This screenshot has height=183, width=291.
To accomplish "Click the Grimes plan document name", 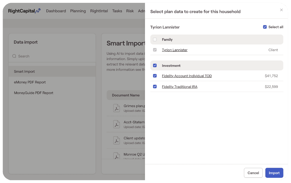I will pos(134,106).
